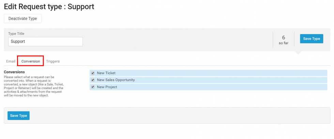This screenshot has width=334, height=139.
Task: Focus the Type Title input field
Action: (45, 42)
